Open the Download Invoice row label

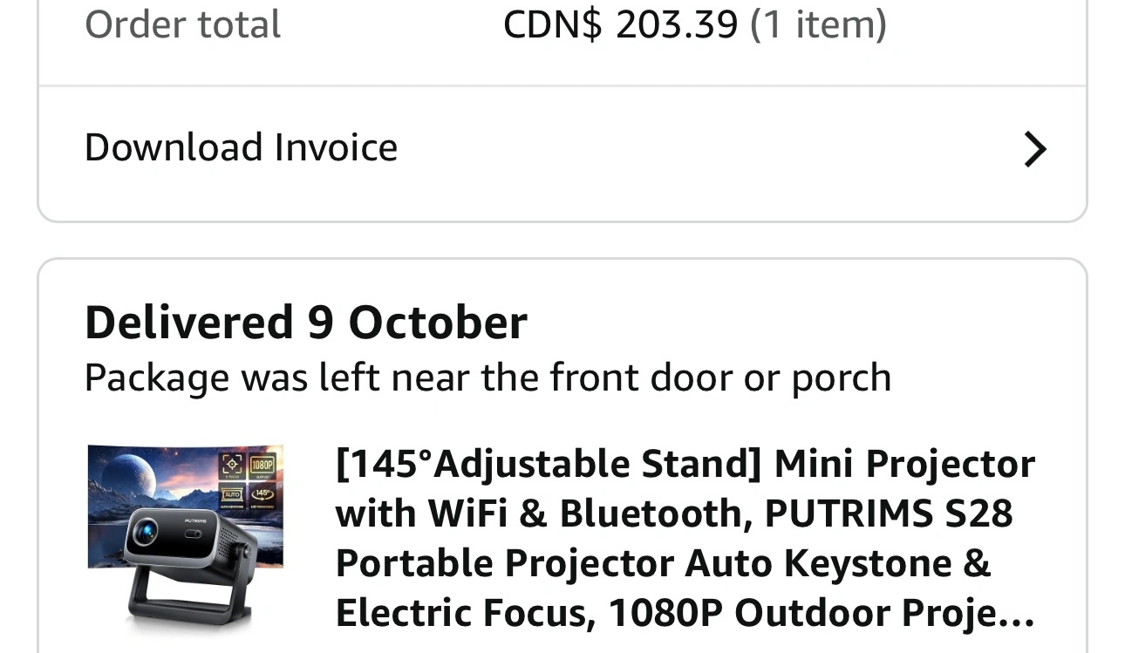241,147
